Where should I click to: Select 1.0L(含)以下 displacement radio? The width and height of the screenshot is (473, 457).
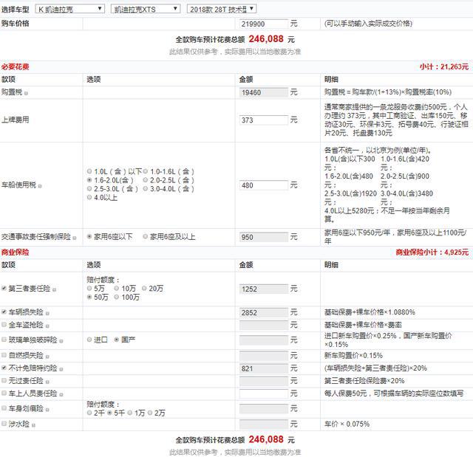point(89,171)
